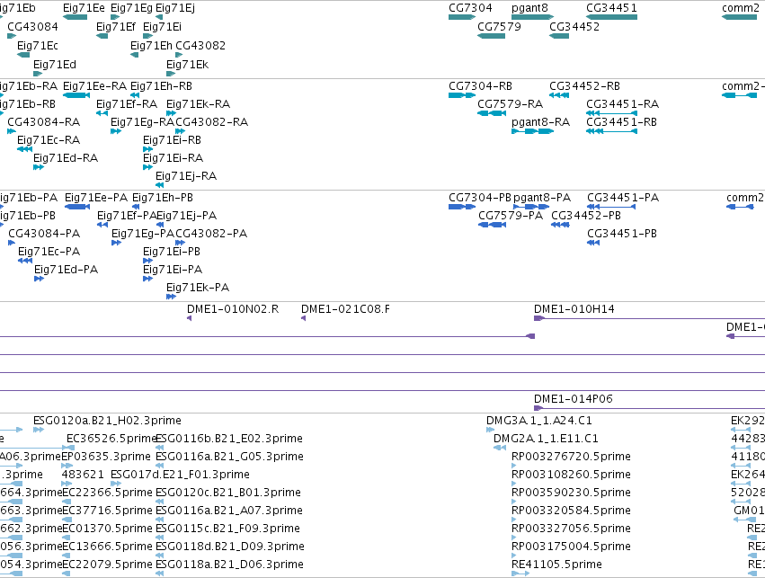The height and width of the screenshot is (578, 765).
Task: Select EST RP003590230.5prime
Action: 571,493
